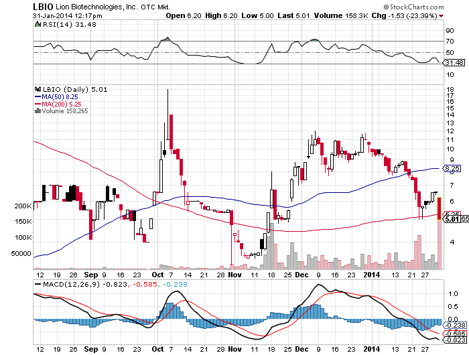Screen dimensions: 469x355
Task: Click the 31-Jan-2014 12:17pm timestamp
Action: (x=67, y=16)
